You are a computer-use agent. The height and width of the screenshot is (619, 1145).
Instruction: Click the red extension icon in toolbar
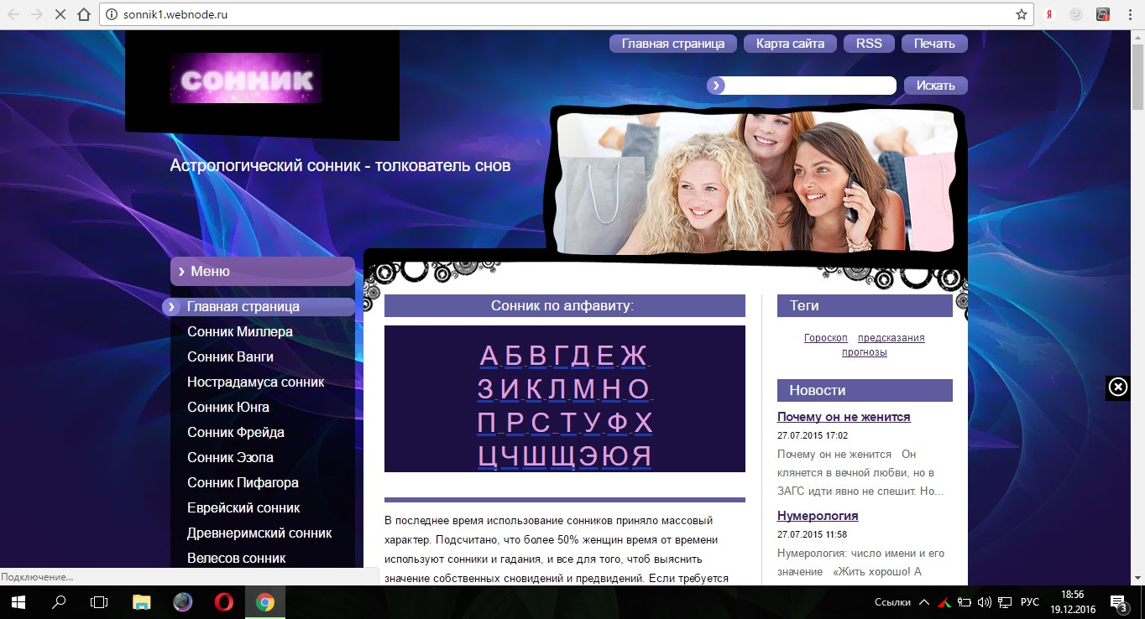[1103, 14]
